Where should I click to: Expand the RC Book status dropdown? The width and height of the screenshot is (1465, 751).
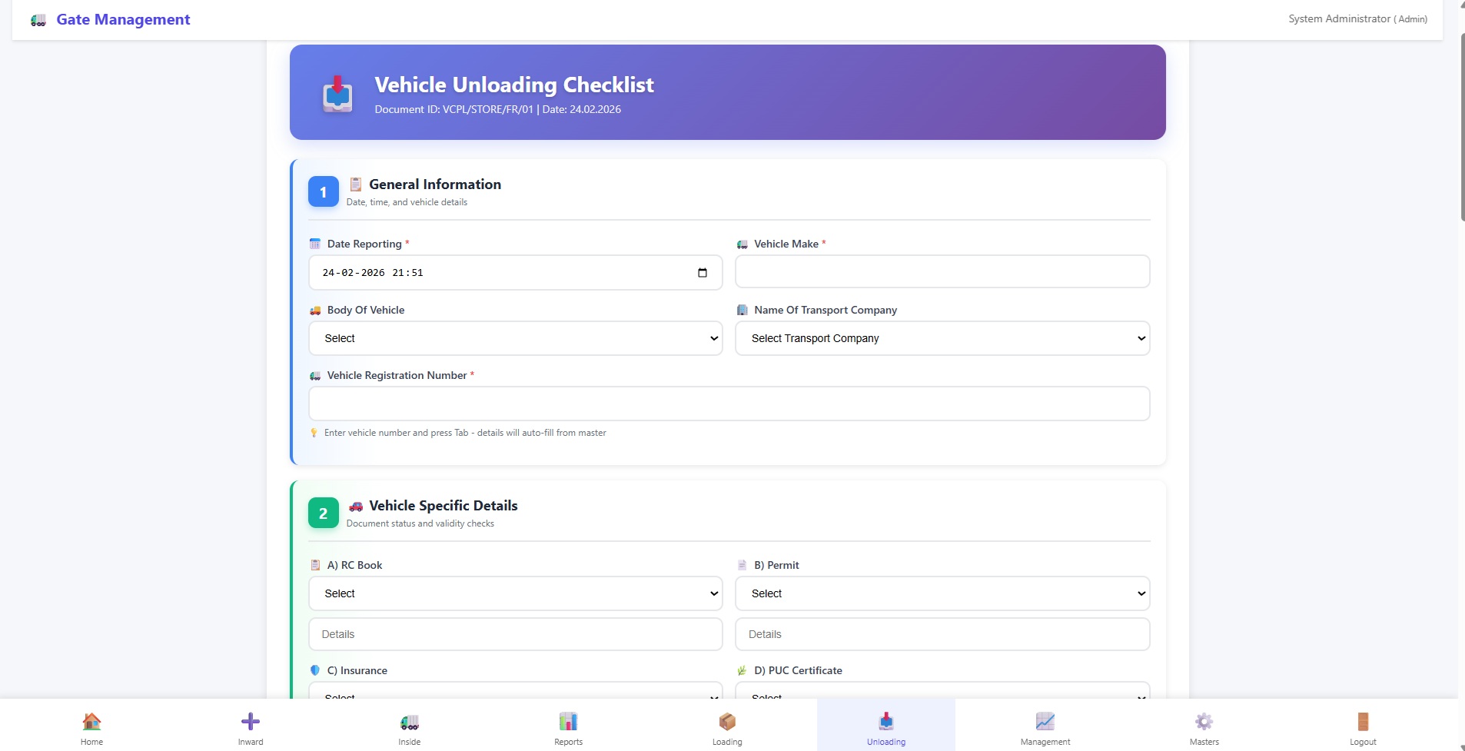pos(515,593)
